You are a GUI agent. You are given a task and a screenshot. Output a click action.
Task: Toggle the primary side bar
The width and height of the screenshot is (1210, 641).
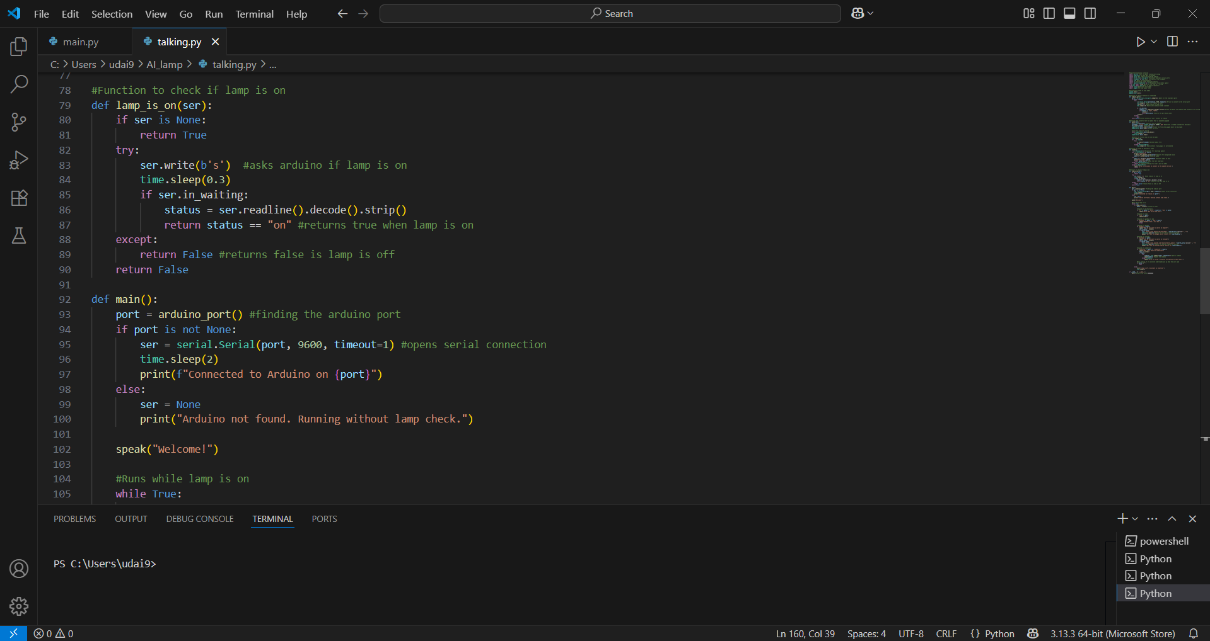tap(1049, 13)
